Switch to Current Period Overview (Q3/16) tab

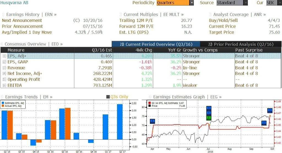point(156,44)
